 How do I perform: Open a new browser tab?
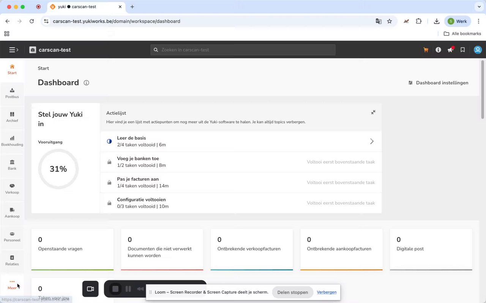132,7
